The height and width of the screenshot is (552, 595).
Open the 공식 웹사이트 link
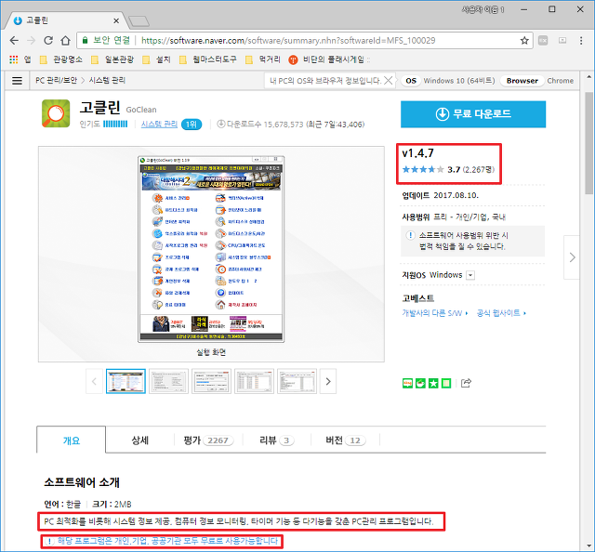pos(501,313)
